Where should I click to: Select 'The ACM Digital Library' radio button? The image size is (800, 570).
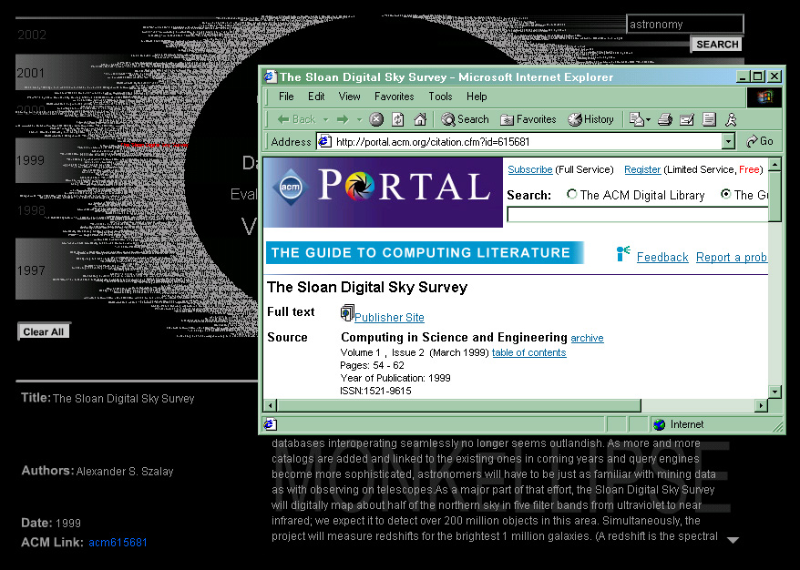point(572,194)
